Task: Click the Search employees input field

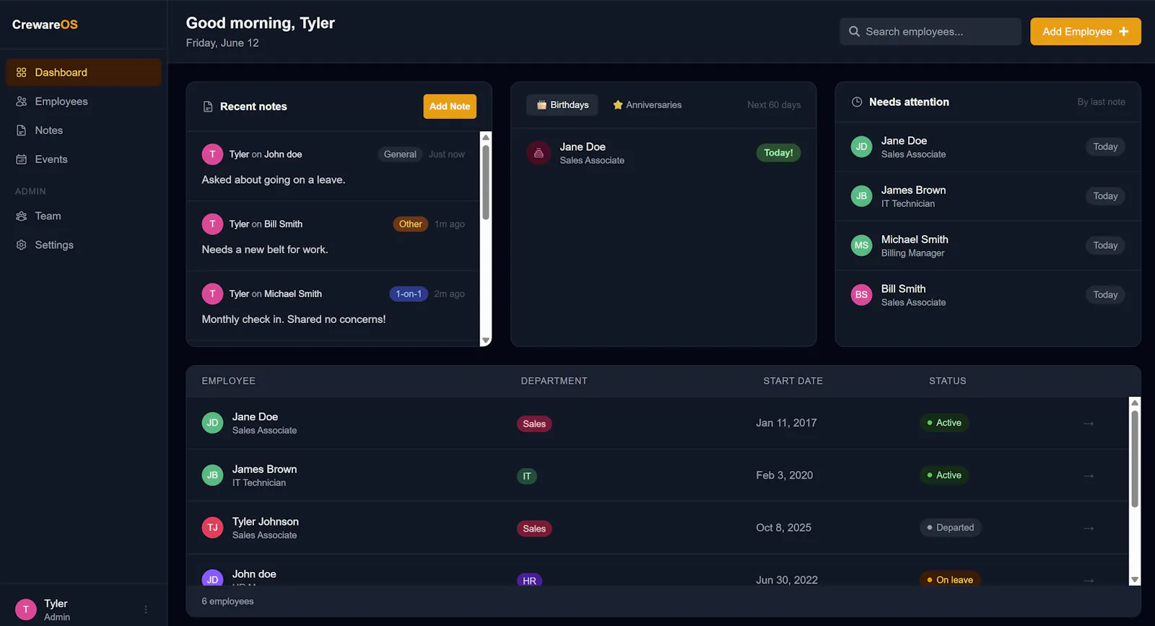Action: [930, 32]
